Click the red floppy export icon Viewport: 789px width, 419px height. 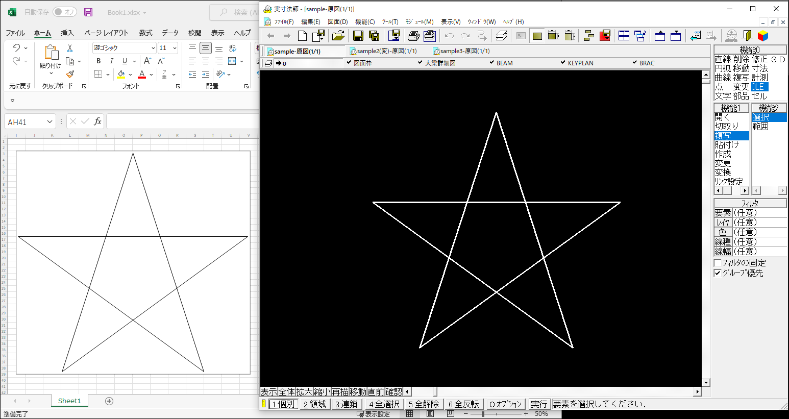[605, 36]
